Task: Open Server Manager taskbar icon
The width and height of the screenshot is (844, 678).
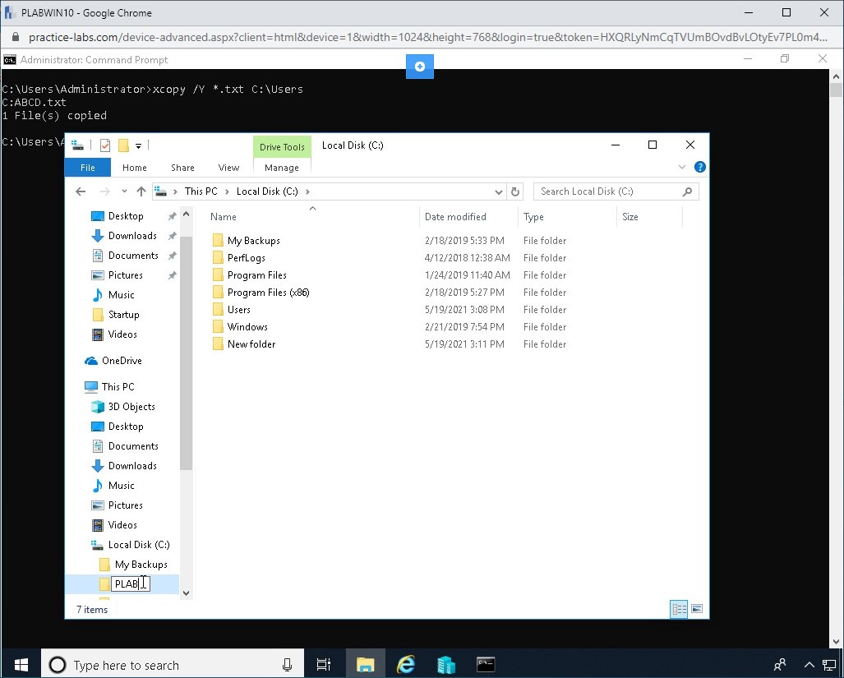Action: [x=446, y=665]
